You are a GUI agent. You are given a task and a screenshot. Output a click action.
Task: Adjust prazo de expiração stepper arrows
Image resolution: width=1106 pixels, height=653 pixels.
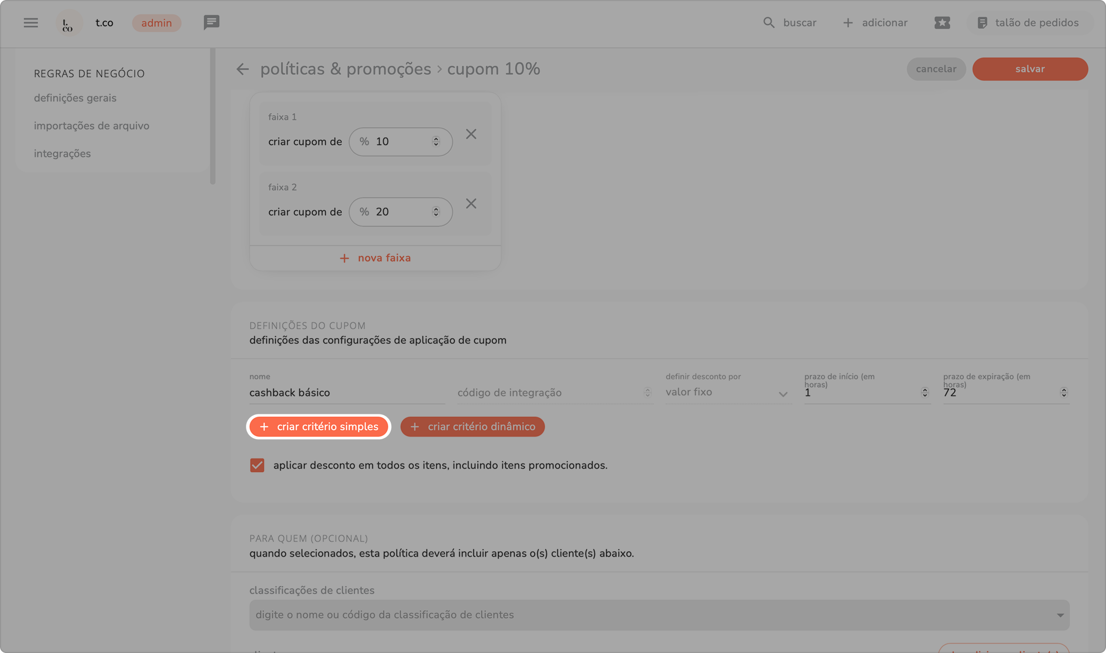[x=1063, y=393]
